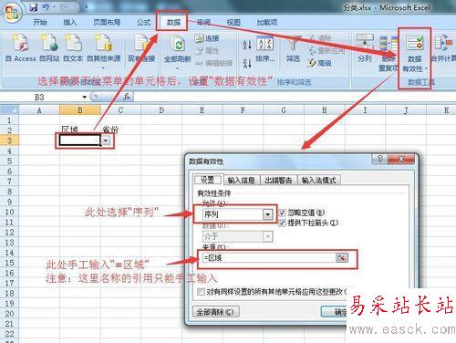
Task: Toggle 忽略空值 checkbox
Action: coord(282,213)
